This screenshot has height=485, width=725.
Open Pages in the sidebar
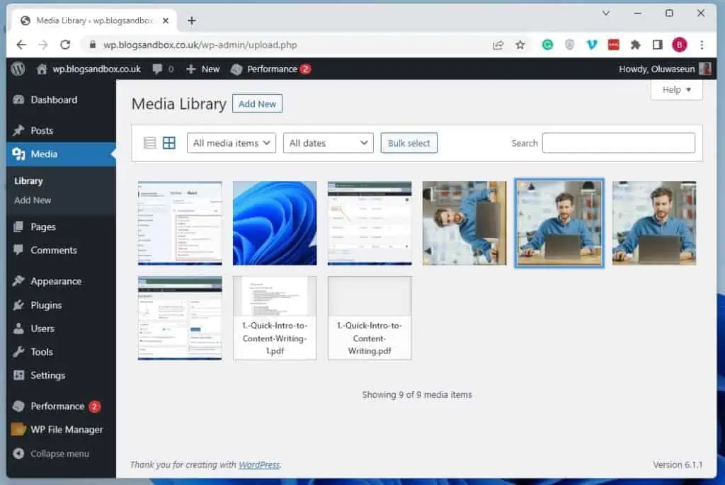coord(43,227)
